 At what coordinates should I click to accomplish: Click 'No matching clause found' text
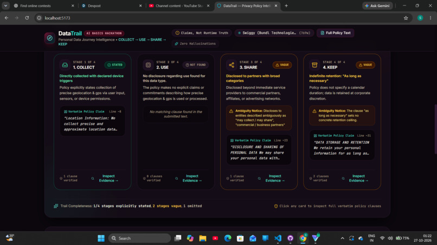point(176,114)
